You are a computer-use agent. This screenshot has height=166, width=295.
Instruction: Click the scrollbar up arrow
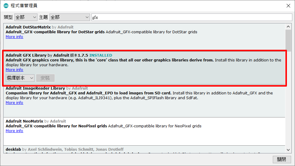288,27
